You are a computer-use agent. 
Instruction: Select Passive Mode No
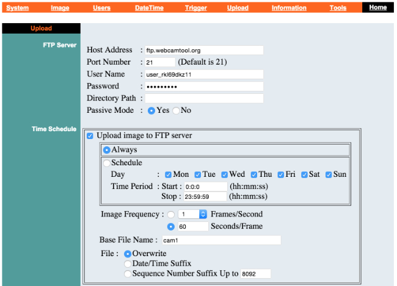click(x=176, y=111)
